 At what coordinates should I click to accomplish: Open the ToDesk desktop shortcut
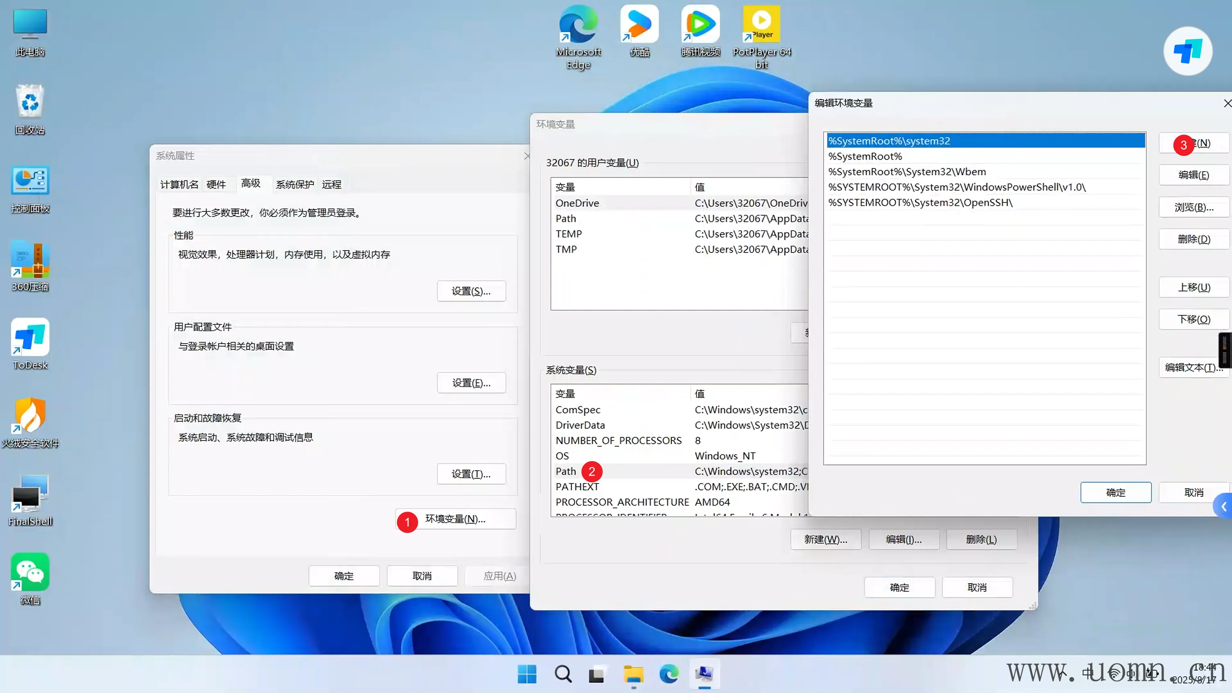tap(30, 338)
